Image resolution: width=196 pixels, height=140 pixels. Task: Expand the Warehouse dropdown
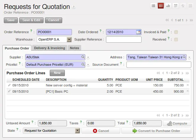[x=69, y=40]
